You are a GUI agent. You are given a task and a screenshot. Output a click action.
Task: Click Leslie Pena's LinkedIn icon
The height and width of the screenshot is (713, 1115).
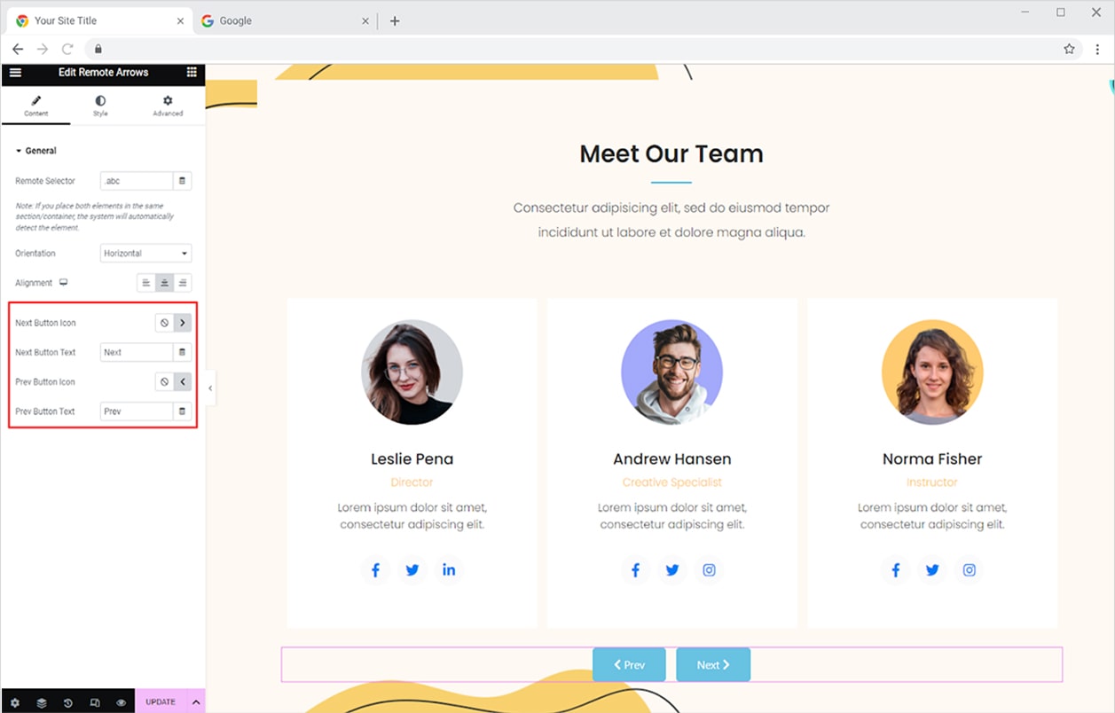[449, 570]
